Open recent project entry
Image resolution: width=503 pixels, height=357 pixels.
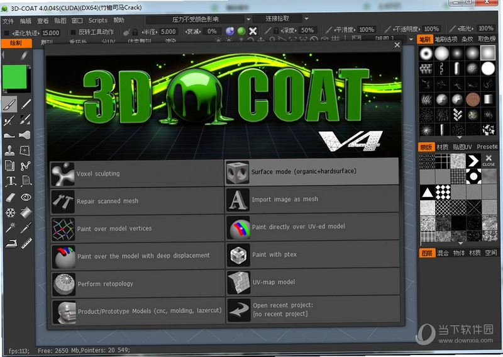(x=313, y=310)
